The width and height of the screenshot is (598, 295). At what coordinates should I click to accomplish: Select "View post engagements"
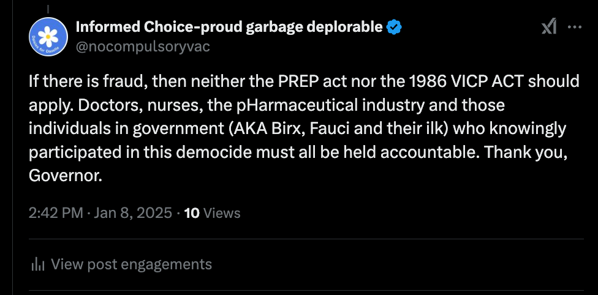coord(131,264)
